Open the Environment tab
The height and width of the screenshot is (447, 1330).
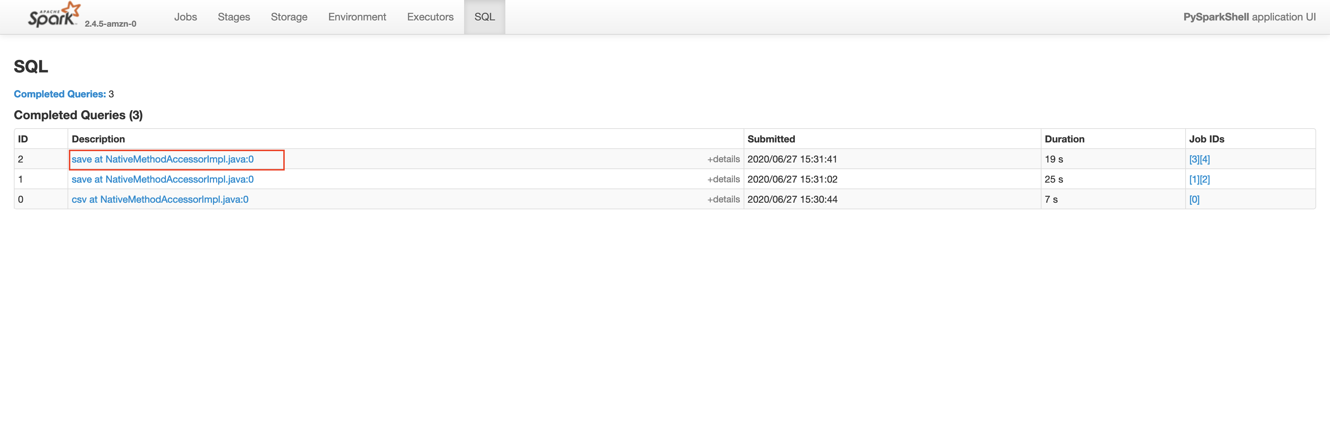tap(357, 17)
